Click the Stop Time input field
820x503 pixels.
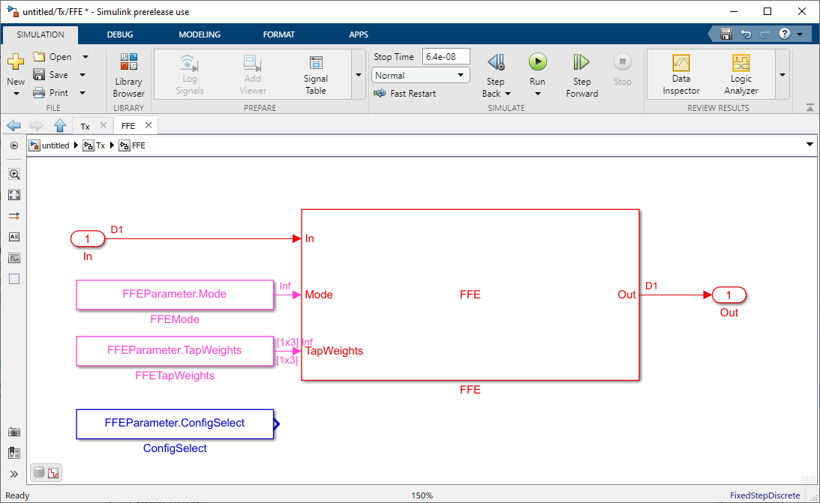click(446, 57)
